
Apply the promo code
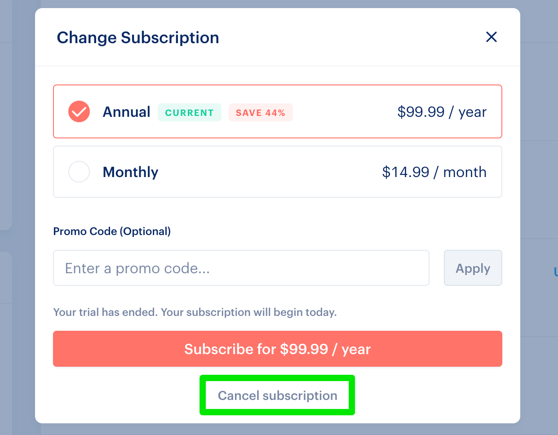pyautogui.click(x=473, y=268)
